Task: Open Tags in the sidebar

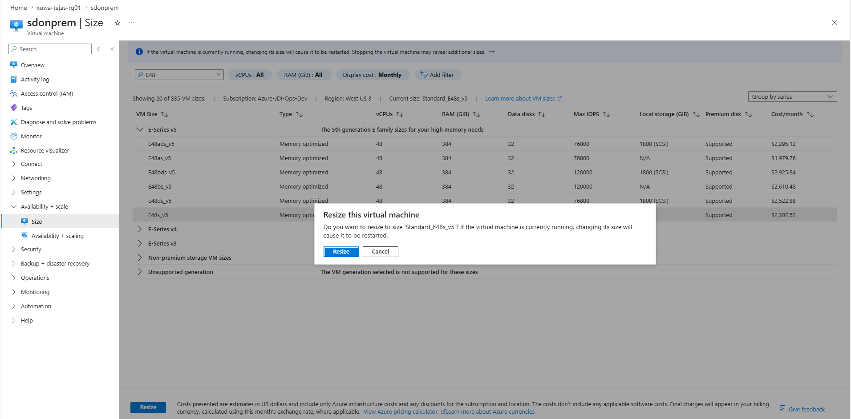Action: click(26, 108)
